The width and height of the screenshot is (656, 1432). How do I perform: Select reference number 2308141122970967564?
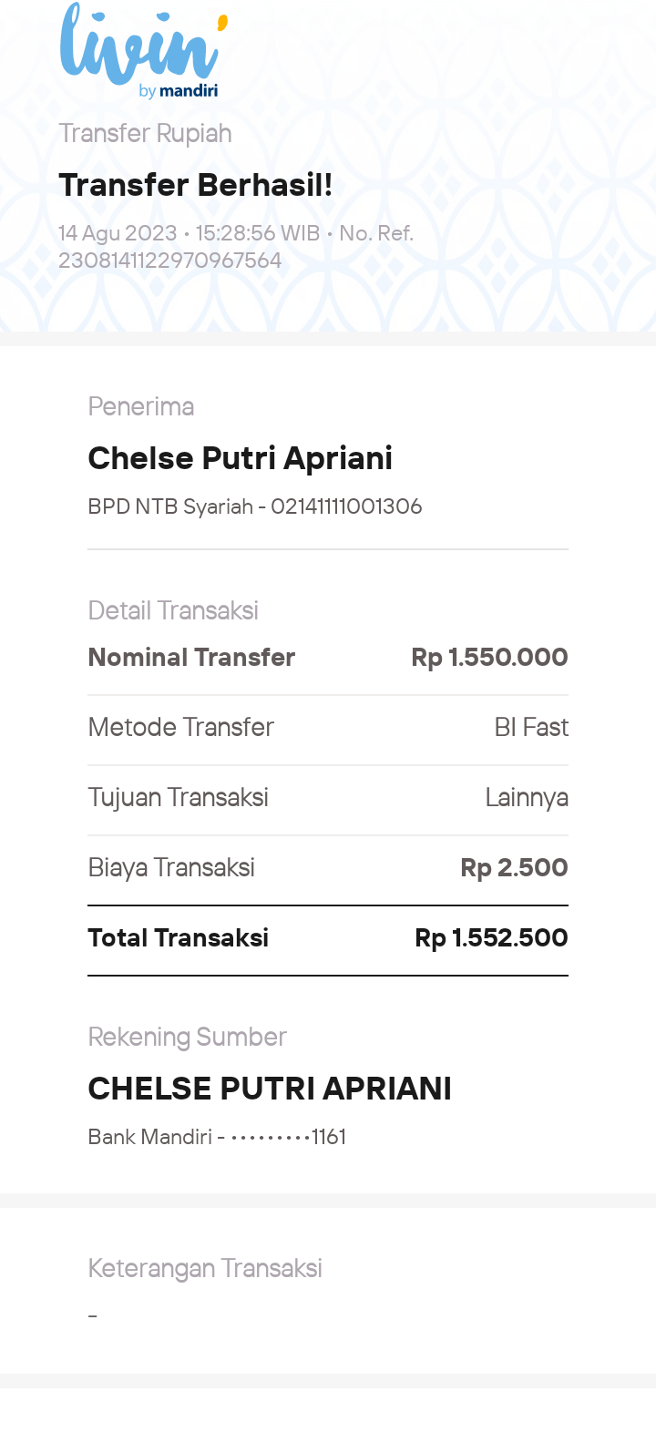coord(169,261)
